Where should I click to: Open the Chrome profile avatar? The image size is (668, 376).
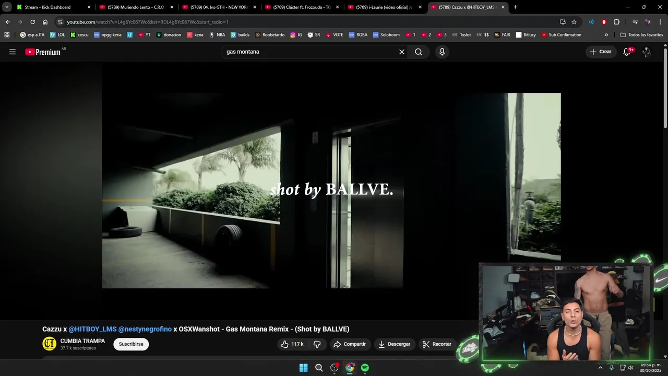click(648, 22)
